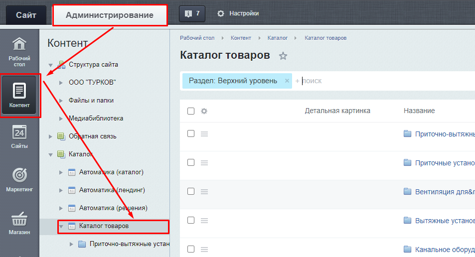Select the Контент sidebar section
Screen dimensions: 475x257
click(x=19, y=96)
